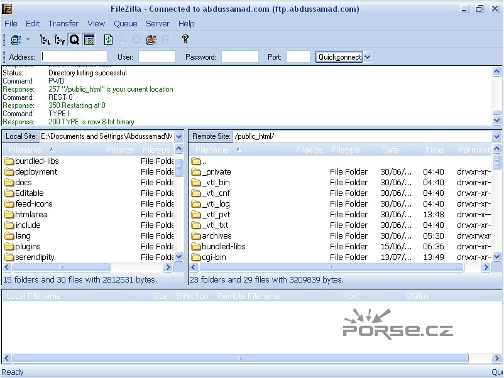Select the local htmlarea folder icon
This screenshot has height=378, width=504.
click(x=9, y=215)
